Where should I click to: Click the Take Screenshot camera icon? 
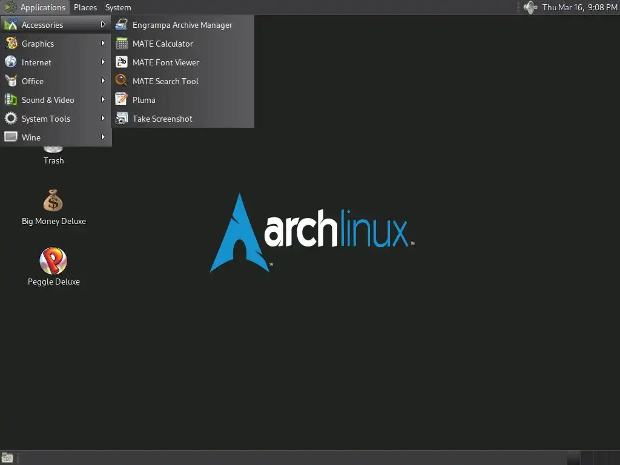[x=121, y=118]
